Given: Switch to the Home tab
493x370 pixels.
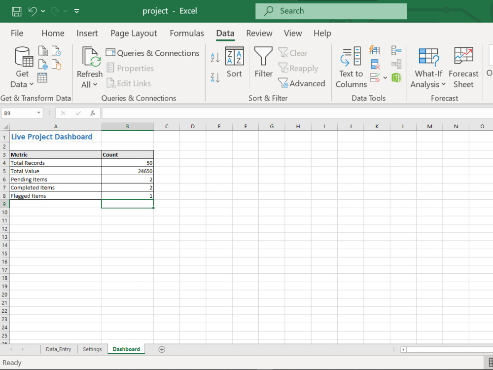Looking at the screenshot, I should tap(53, 33).
